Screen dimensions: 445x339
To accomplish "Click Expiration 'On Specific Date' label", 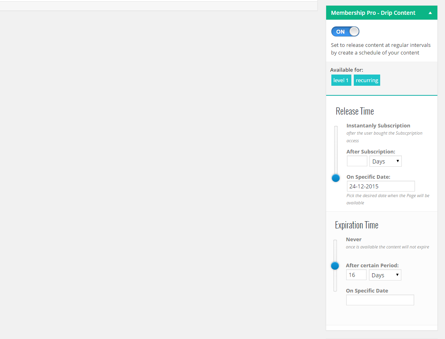I will point(367,291).
